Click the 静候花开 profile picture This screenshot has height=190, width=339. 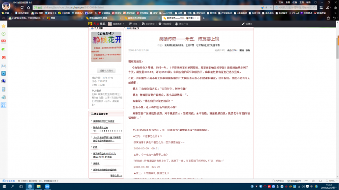click(x=106, y=47)
